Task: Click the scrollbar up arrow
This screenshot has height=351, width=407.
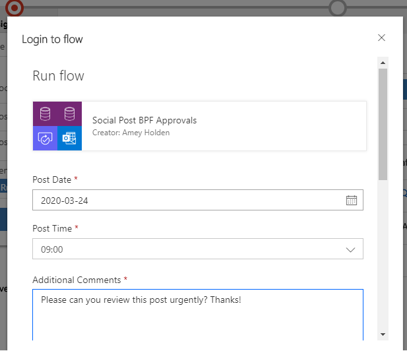Action: pos(383,63)
